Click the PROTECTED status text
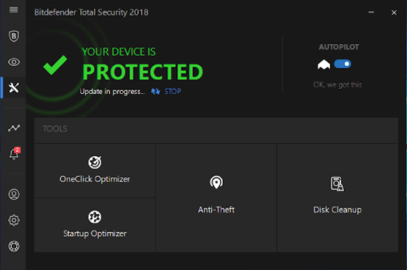Screen dimensions: 407x270 (142, 72)
